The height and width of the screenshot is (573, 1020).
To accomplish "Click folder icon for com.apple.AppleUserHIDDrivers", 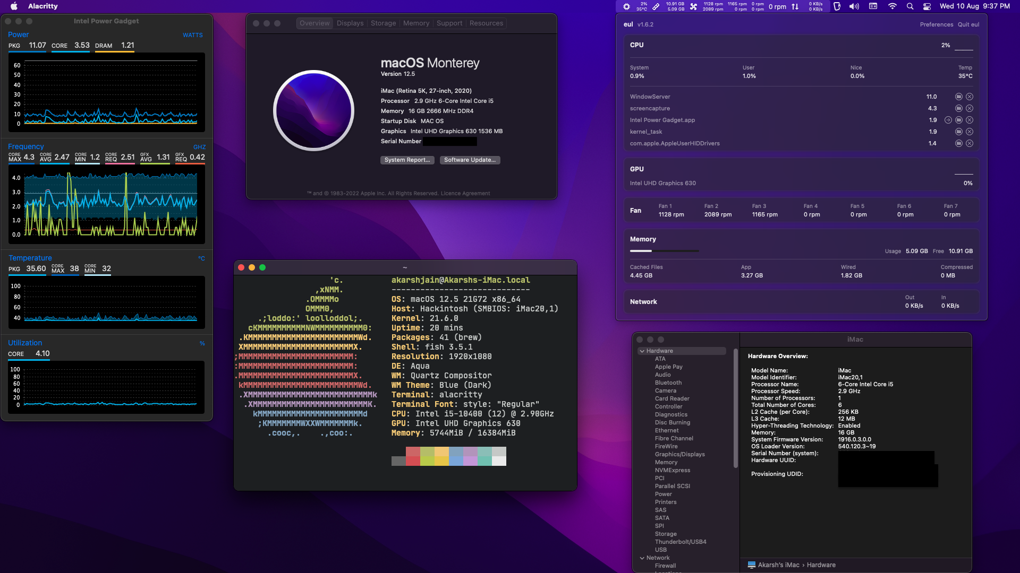I will click(958, 143).
